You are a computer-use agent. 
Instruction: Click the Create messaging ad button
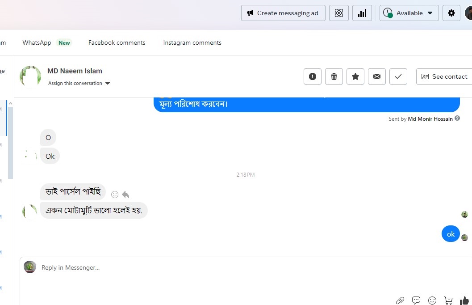(283, 13)
